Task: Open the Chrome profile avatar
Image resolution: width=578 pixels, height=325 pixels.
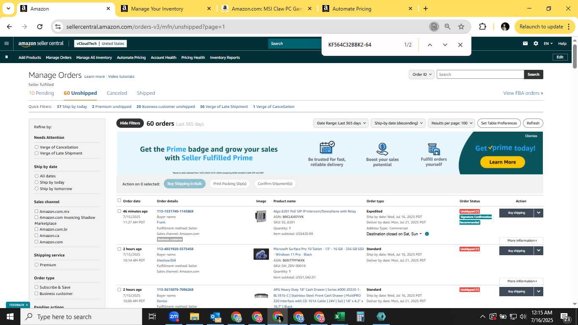Action: click(x=505, y=27)
